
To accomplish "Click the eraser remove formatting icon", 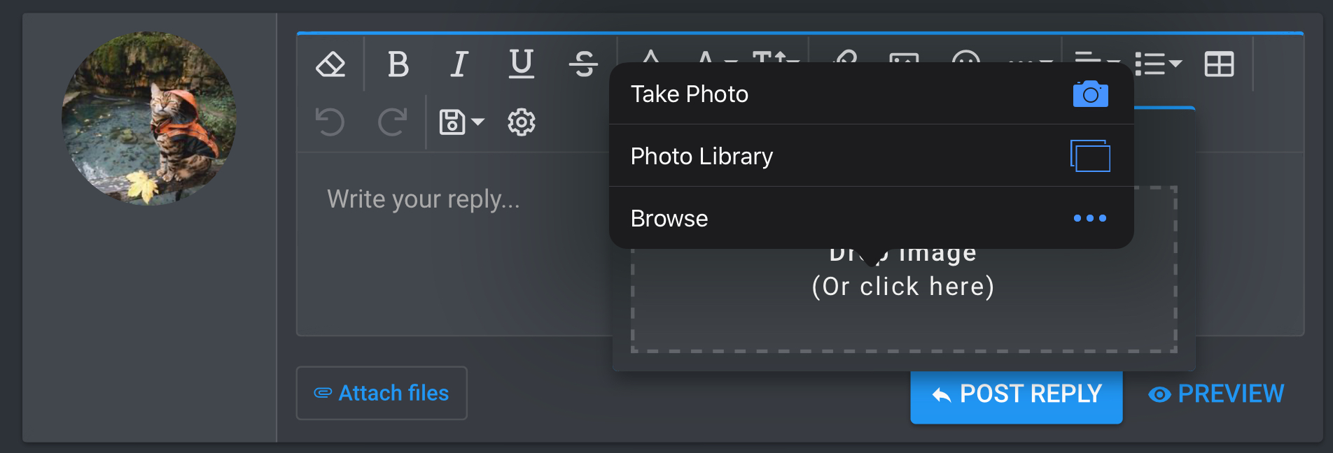I will point(330,64).
